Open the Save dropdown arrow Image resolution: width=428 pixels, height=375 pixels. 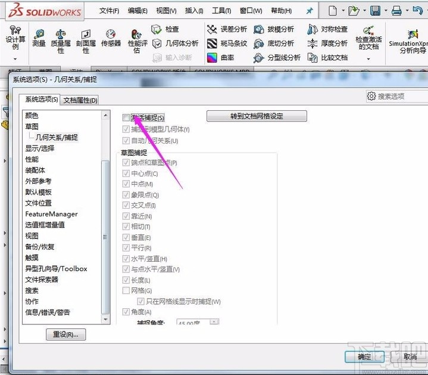(386, 11)
